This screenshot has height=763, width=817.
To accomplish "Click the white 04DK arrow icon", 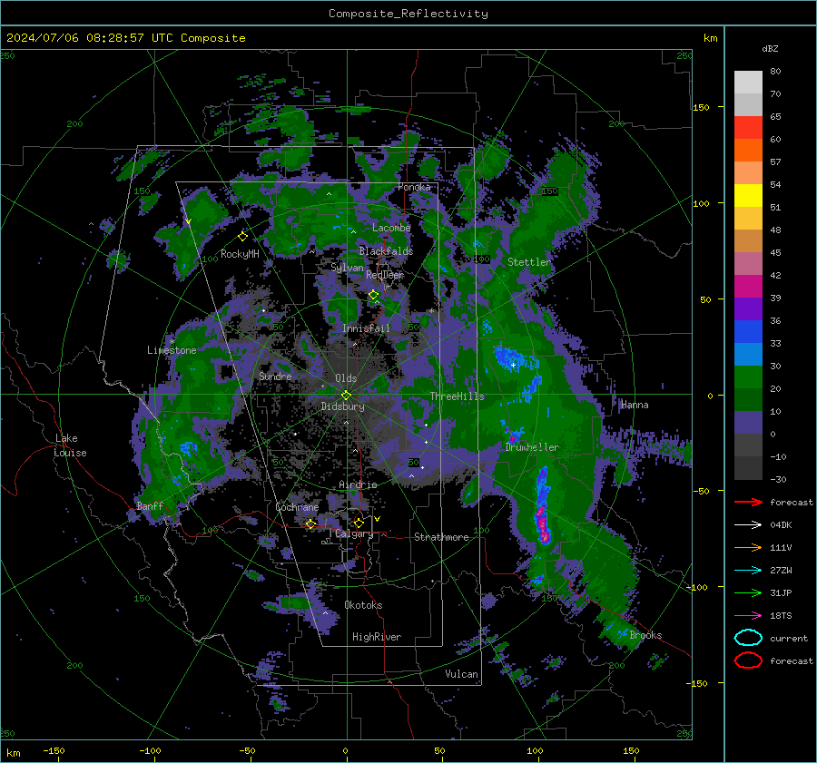I will pos(748,525).
